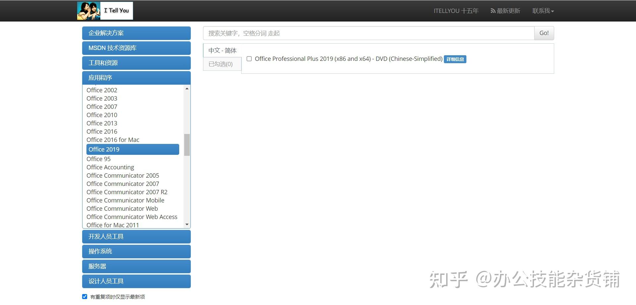The width and height of the screenshot is (636, 305).
Task: Open the 联系我 dropdown menu
Action: click(542, 10)
